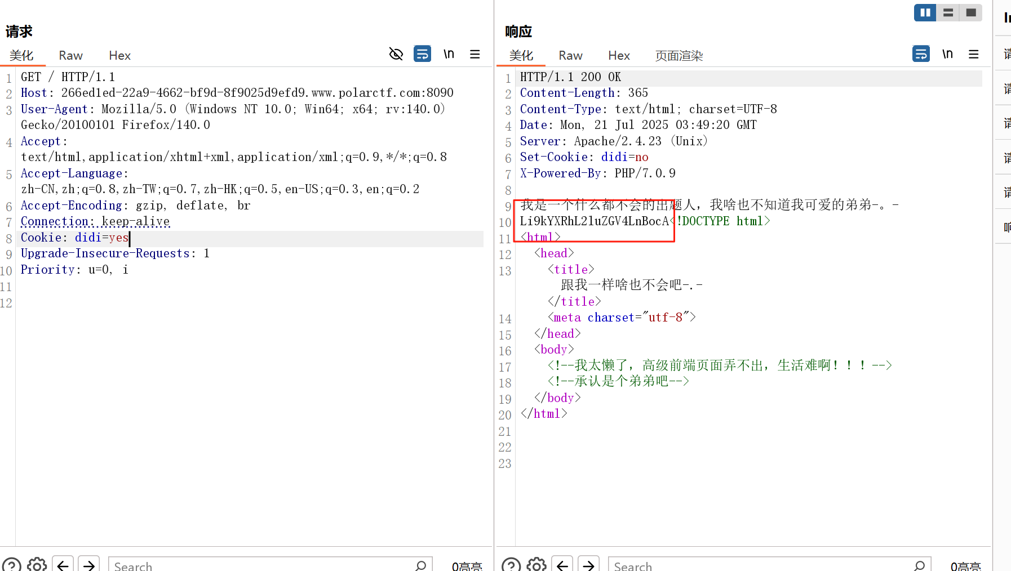This screenshot has height=571, width=1011.
Task: Click 'Accept-Encoding: gzip, deflate, br' line
Action: pos(135,206)
